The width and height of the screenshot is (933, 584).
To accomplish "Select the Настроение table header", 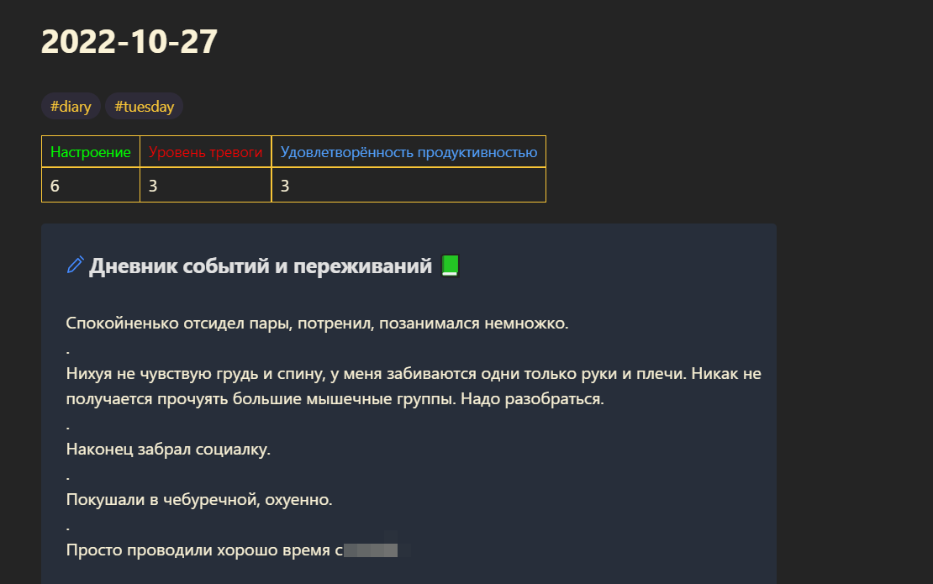I will (91, 152).
